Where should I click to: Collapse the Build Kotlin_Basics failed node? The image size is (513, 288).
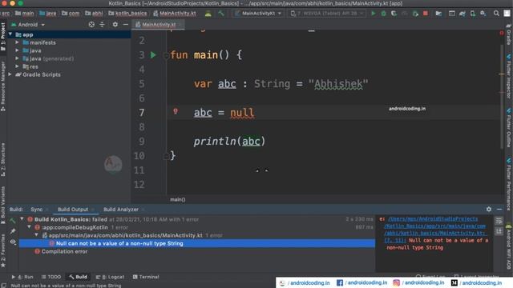[22, 219]
